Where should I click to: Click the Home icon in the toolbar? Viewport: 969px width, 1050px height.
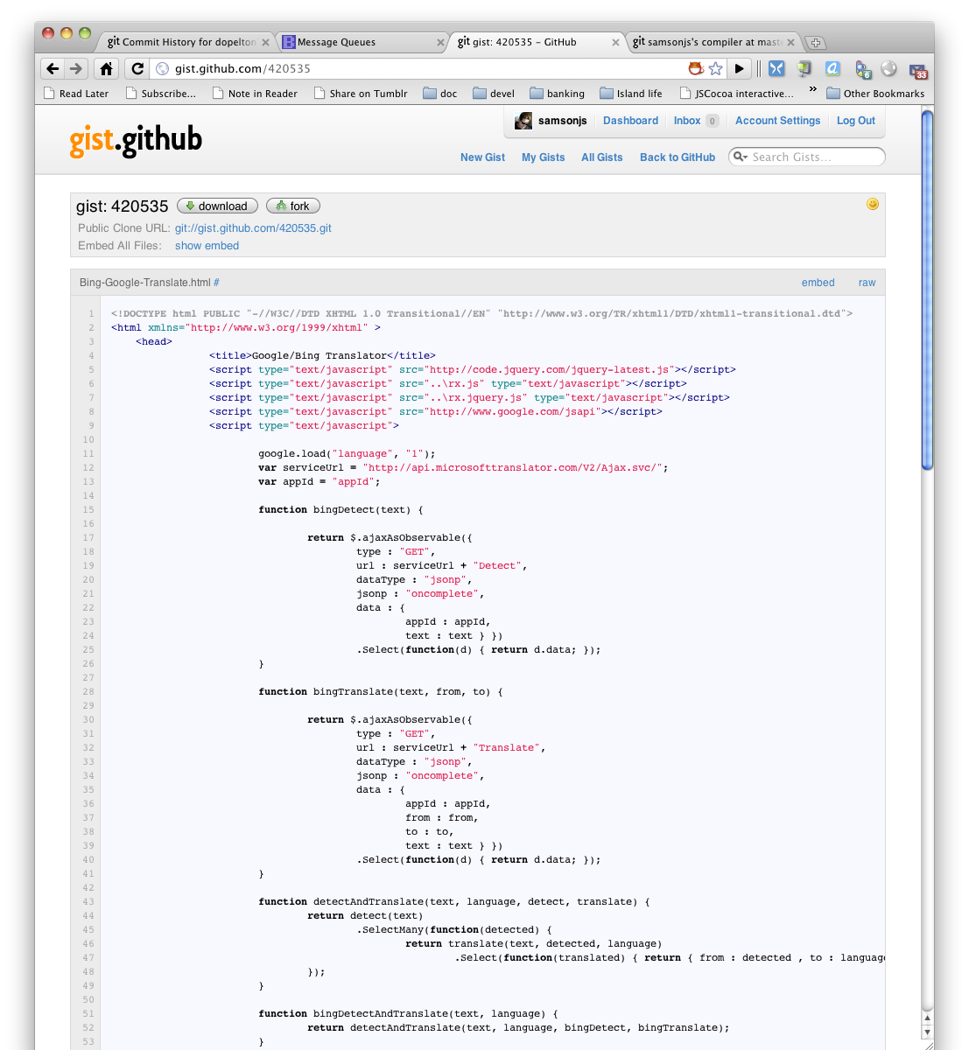(106, 68)
